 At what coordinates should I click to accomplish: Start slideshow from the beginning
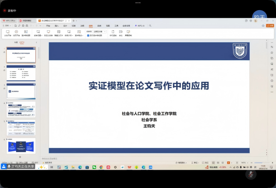8,33
